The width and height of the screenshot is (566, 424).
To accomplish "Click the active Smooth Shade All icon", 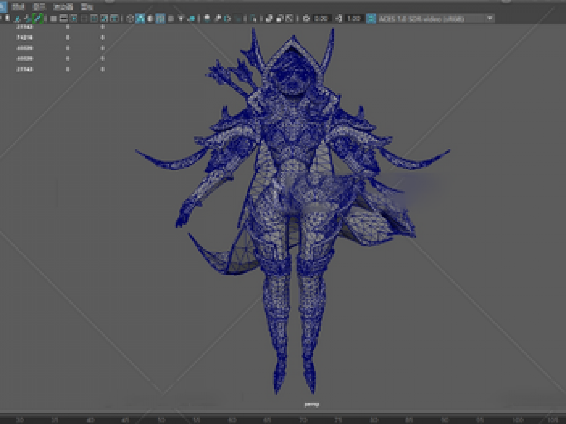I will click(140, 18).
